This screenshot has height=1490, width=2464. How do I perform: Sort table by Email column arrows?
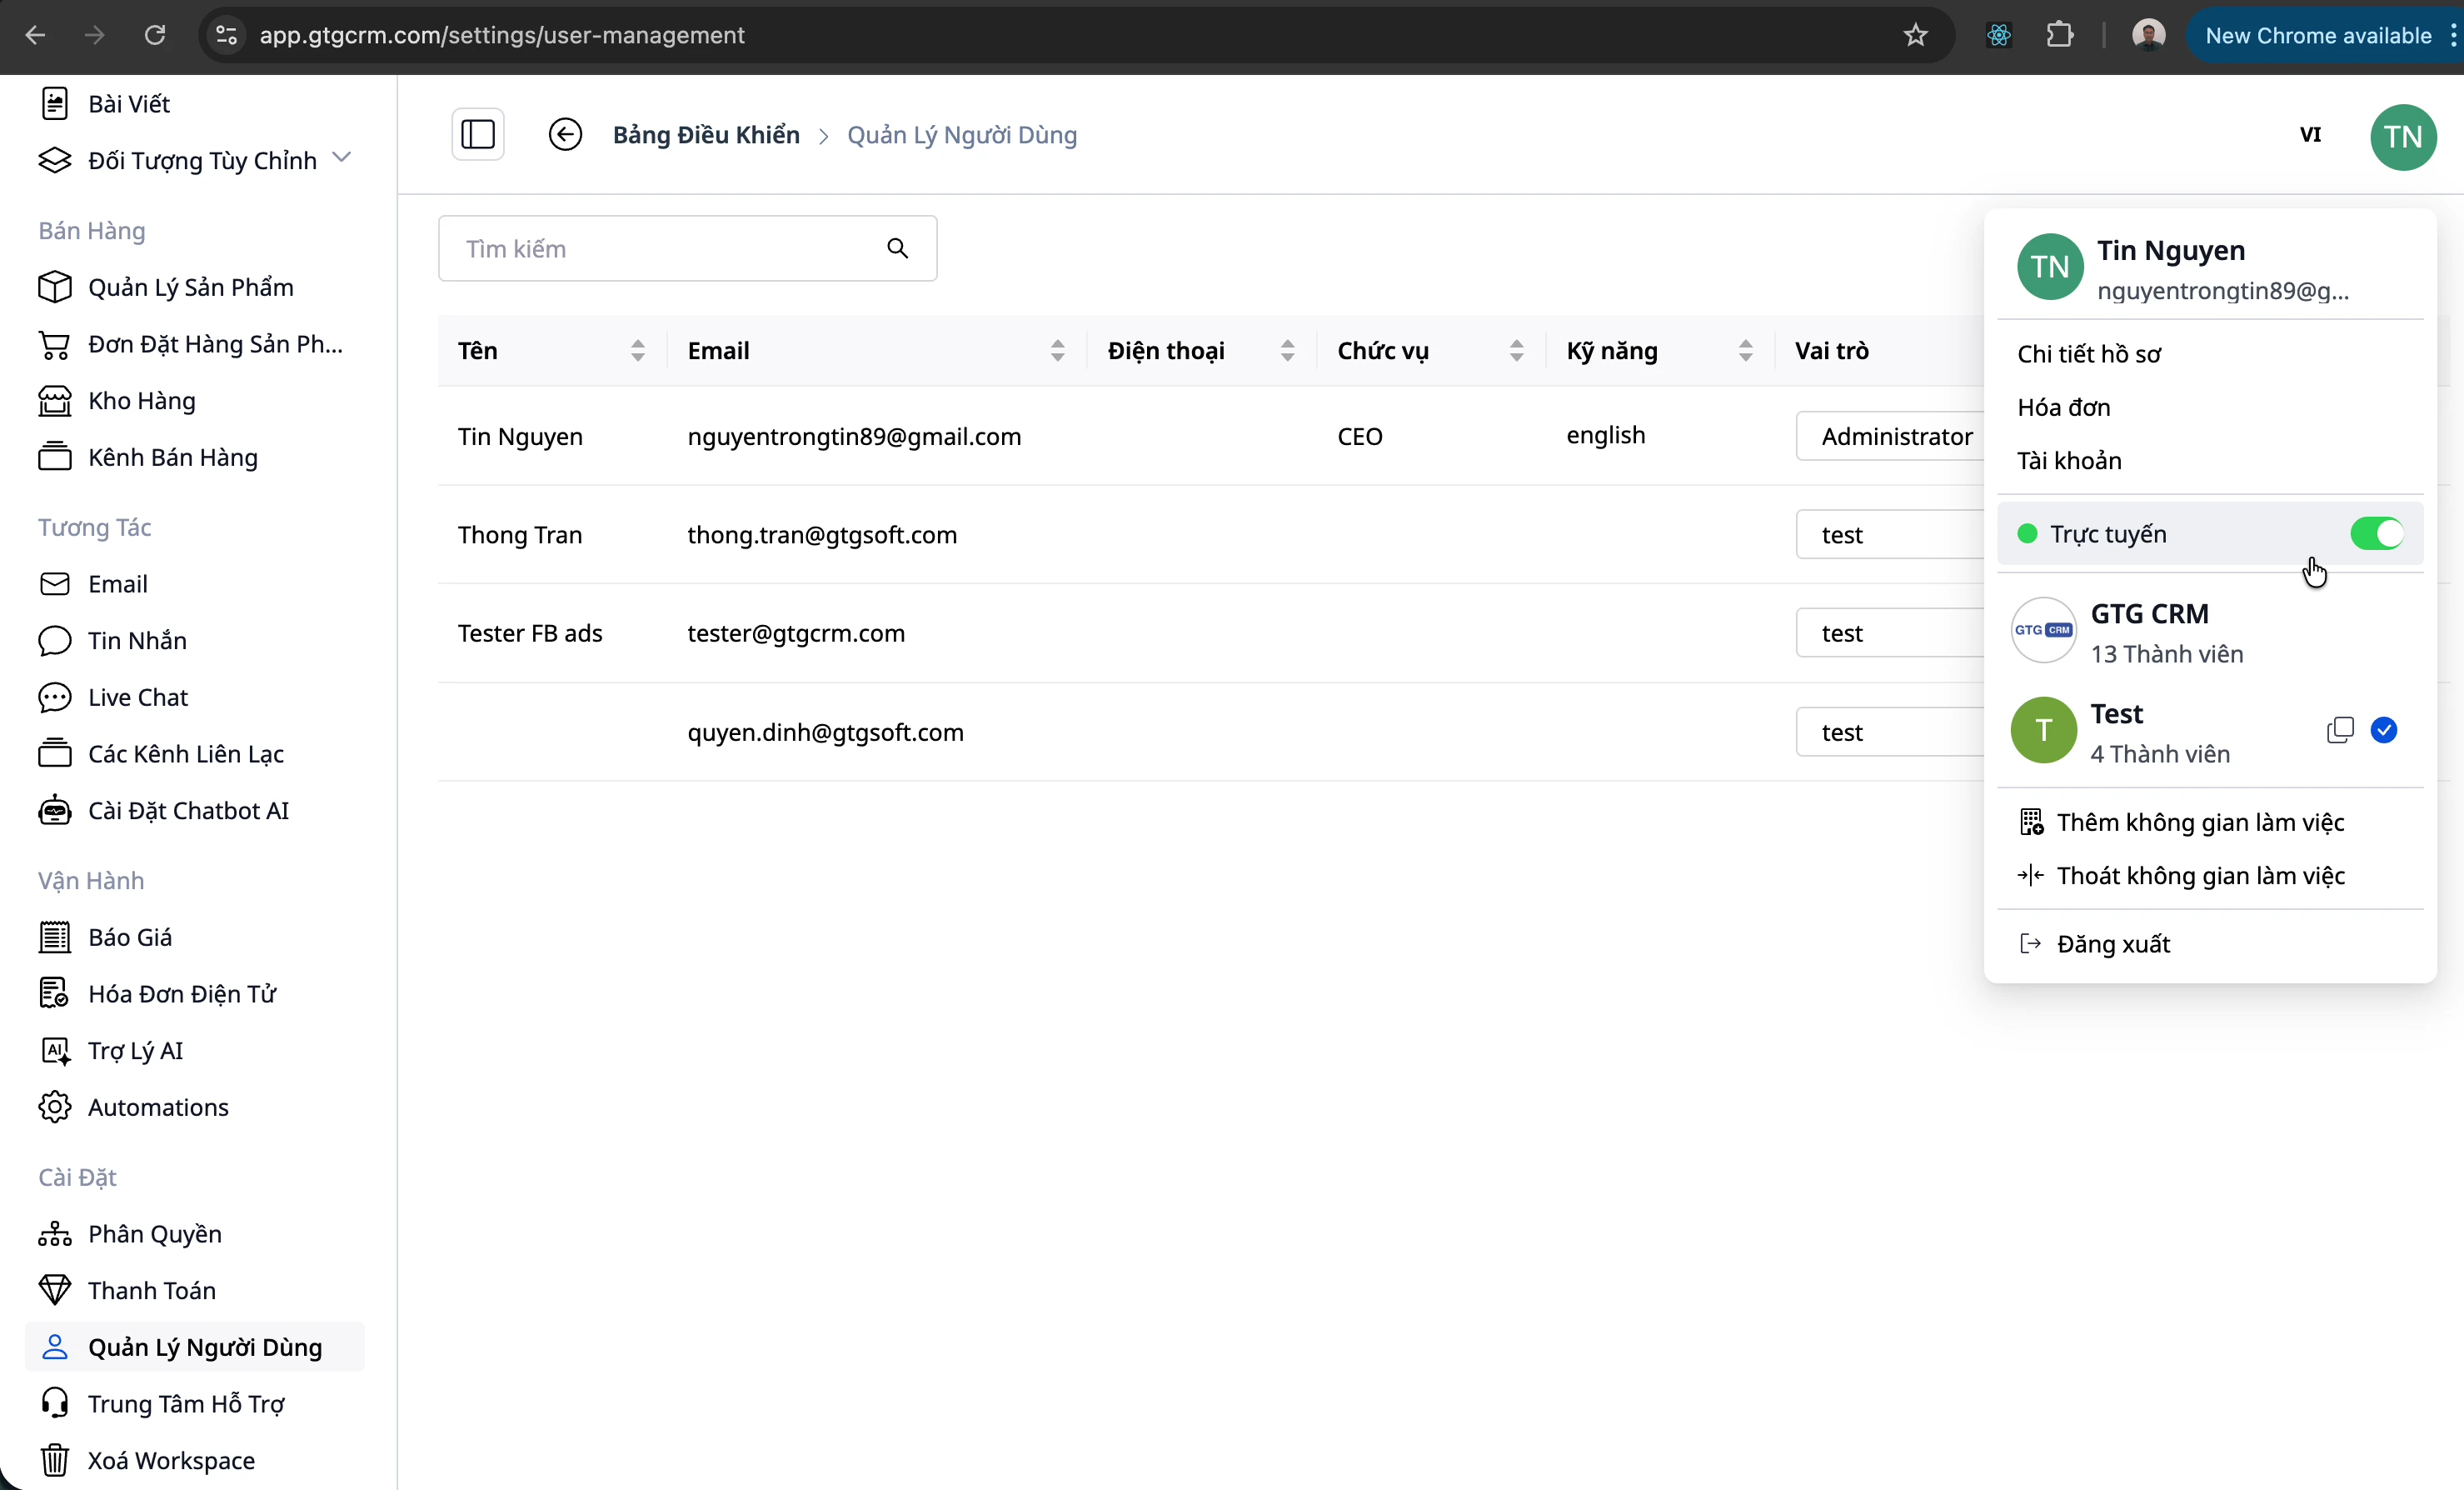click(x=1057, y=350)
